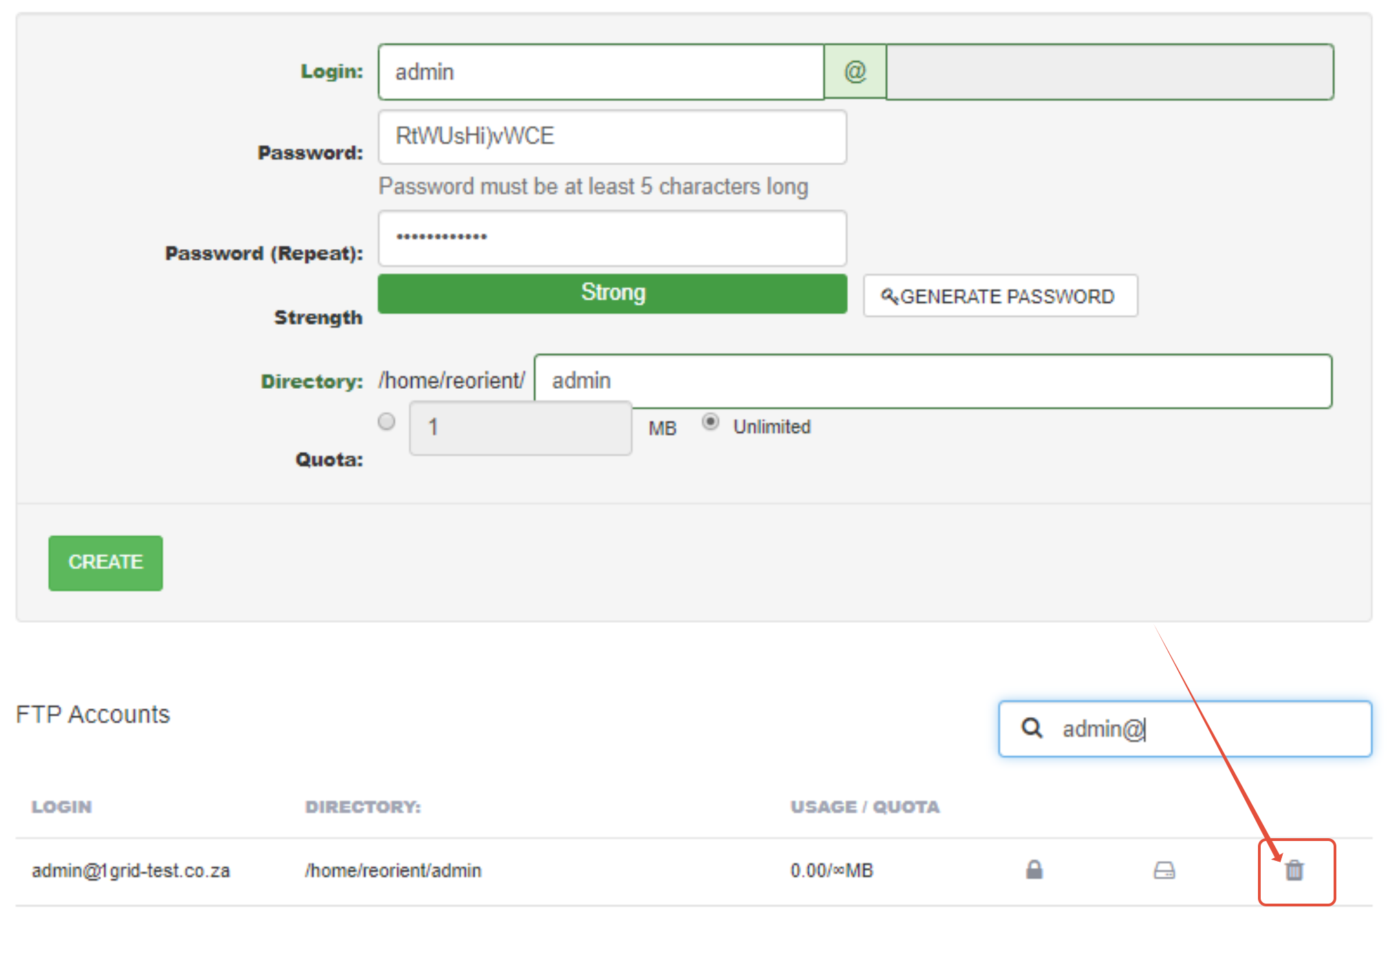The height and width of the screenshot is (969, 1390).
Task: Click the lock icon to change password
Action: [1034, 870]
